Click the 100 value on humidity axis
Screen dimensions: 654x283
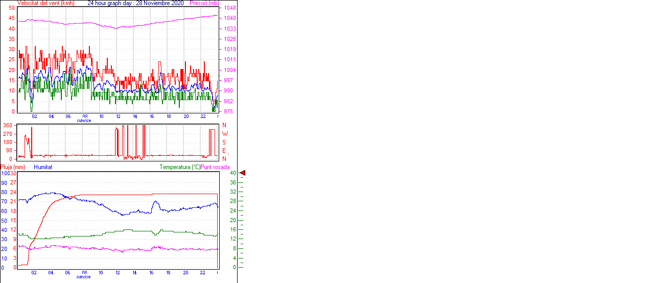coord(5,173)
